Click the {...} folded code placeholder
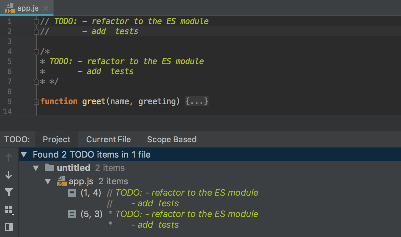 [x=196, y=101]
